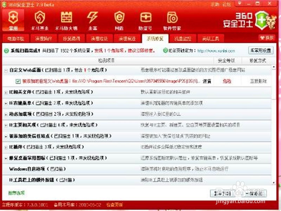Open the 推荐选项 link
Screen dimensions: 281x211
tap(17, 193)
